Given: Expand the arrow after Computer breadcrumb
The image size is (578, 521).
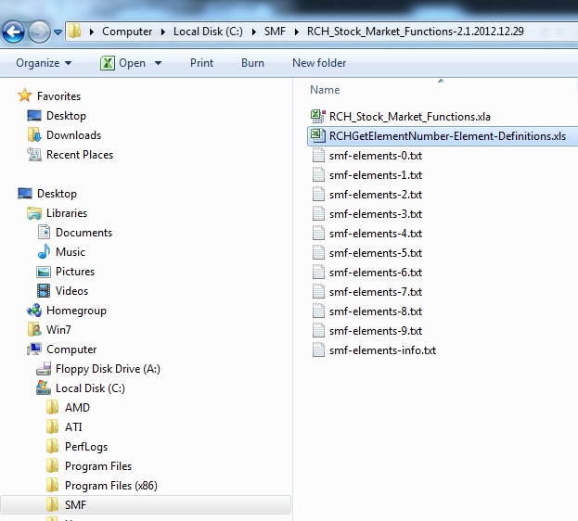Looking at the screenshot, I should click(x=163, y=32).
